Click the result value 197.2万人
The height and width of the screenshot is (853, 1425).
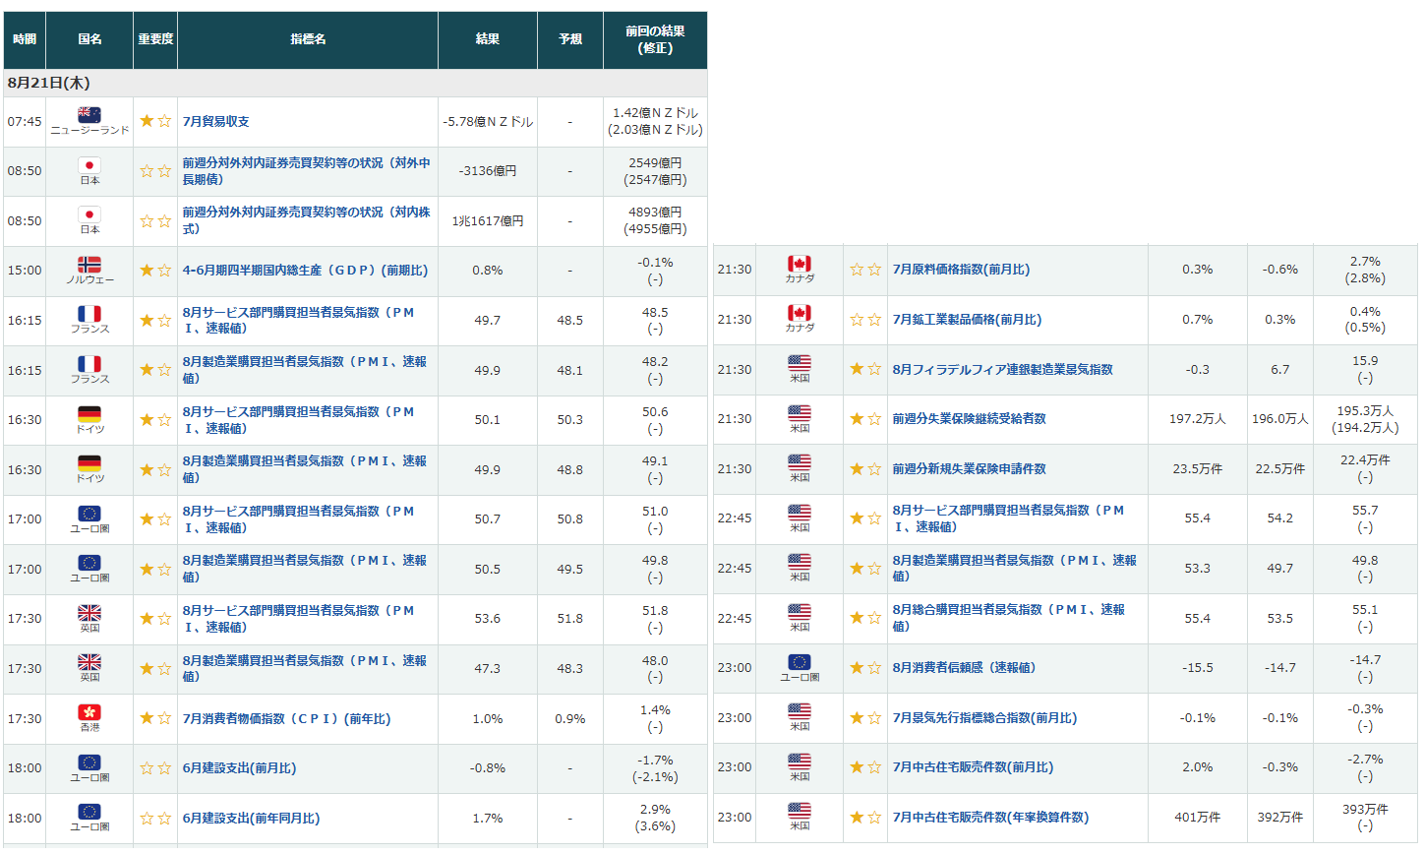click(x=1198, y=418)
